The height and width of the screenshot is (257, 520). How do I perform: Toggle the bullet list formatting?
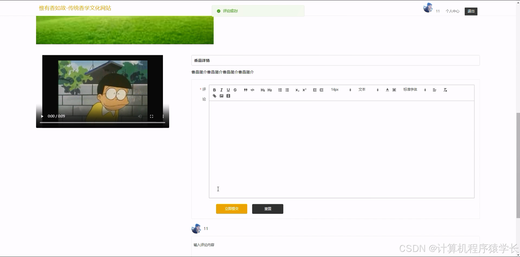pyautogui.click(x=287, y=90)
